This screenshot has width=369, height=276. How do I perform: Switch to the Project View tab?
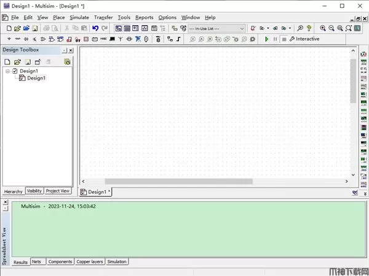58,191
